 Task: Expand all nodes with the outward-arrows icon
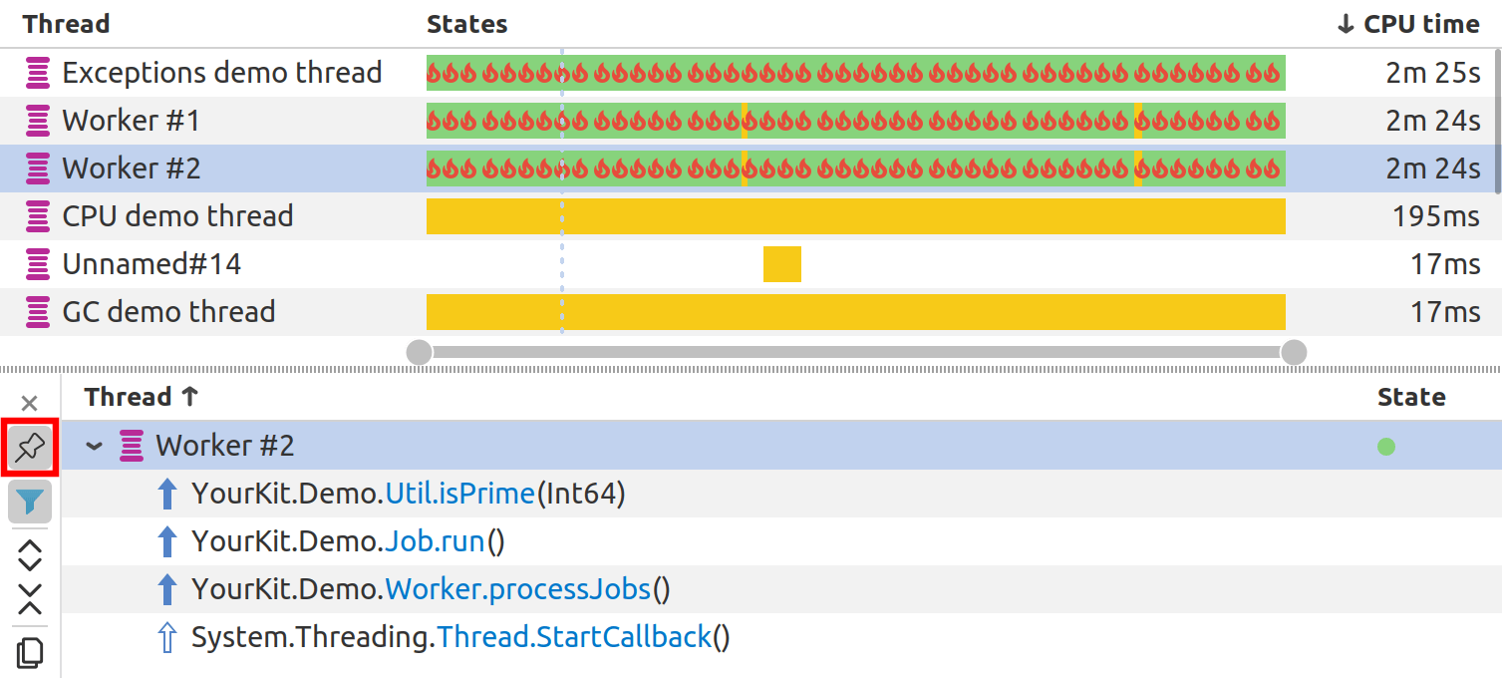pos(30,555)
